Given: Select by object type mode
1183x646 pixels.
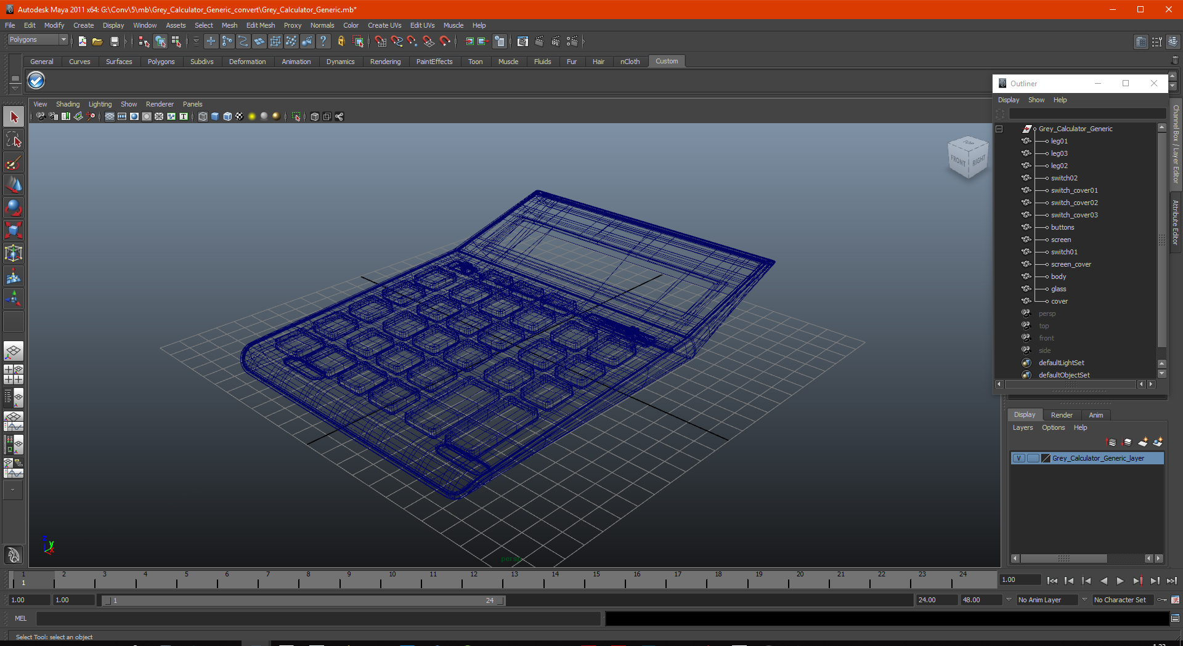Looking at the screenshot, I should click(x=160, y=41).
